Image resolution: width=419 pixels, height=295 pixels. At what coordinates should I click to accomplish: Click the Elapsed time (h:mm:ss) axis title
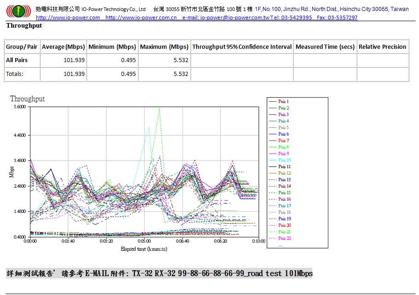tap(144, 249)
